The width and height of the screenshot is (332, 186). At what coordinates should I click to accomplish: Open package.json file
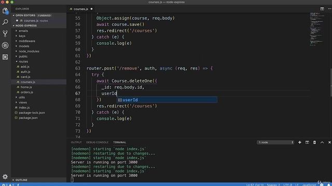28,118
